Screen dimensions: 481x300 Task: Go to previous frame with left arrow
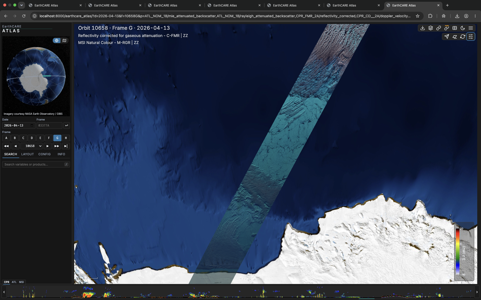[x=16, y=146]
